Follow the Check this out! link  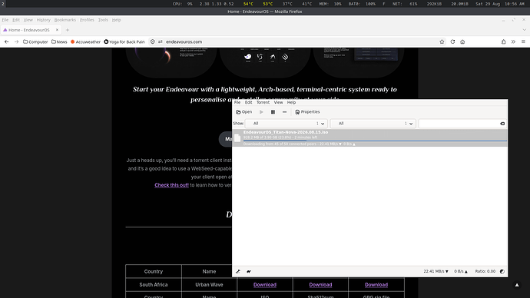(x=172, y=185)
